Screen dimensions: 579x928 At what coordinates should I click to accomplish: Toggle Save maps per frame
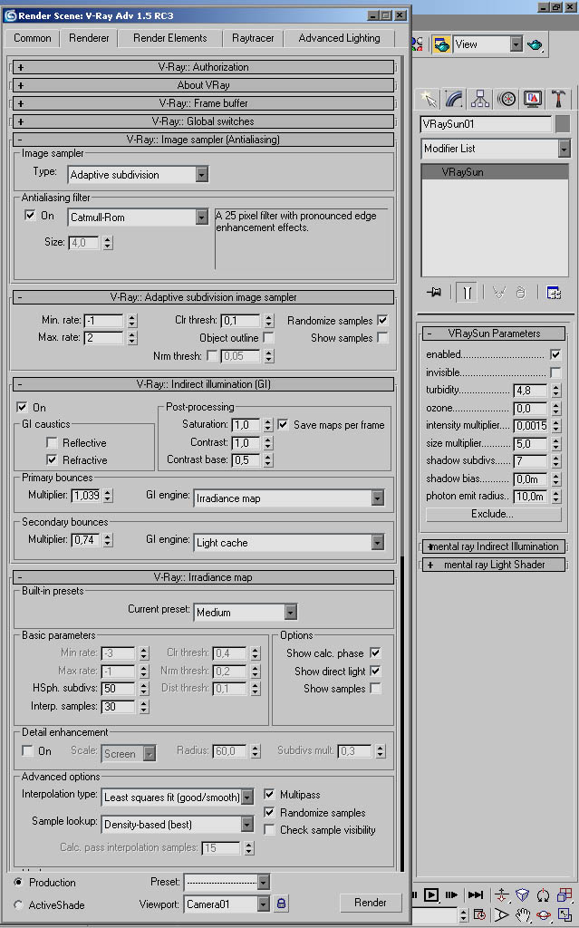(x=283, y=424)
